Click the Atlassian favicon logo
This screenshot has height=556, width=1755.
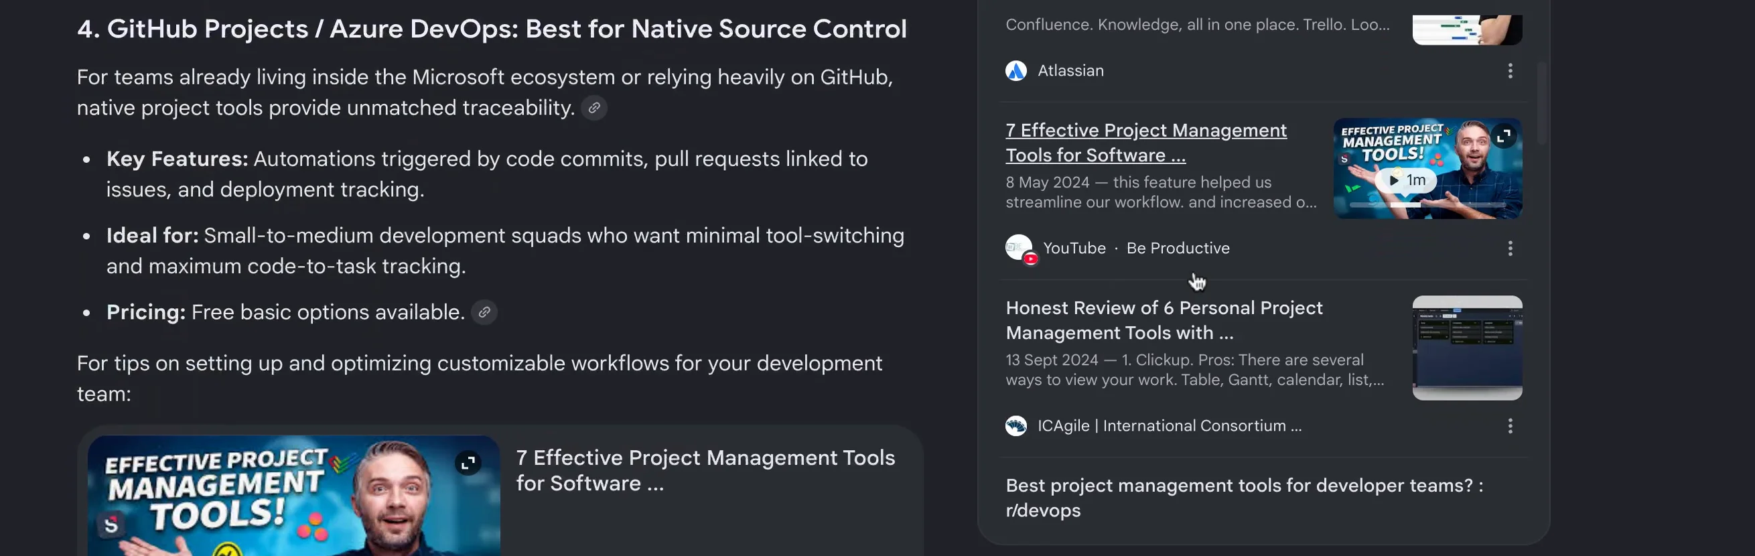point(1015,71)
